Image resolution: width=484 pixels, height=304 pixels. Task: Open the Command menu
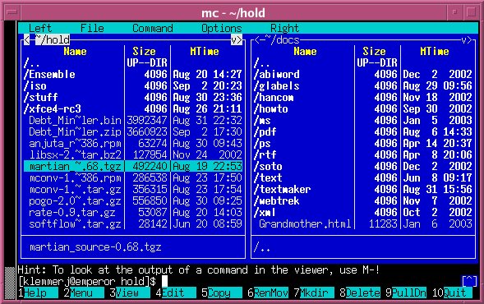(x=153, y=29)
